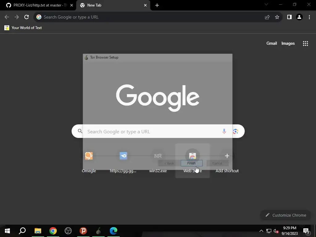Screen dimensions: 316x237
Task: Show hidden system tray icons
Action: pyautogui.click(x=261, y=231)
